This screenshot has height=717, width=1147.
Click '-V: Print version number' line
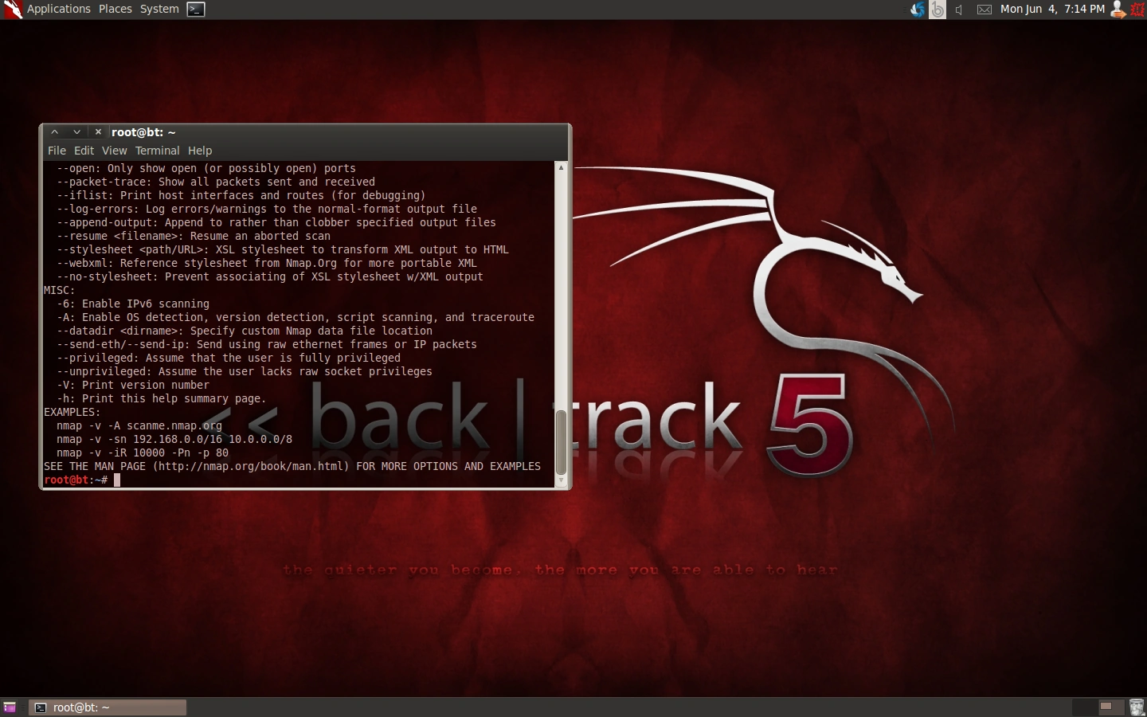click(x=133, y=385)
